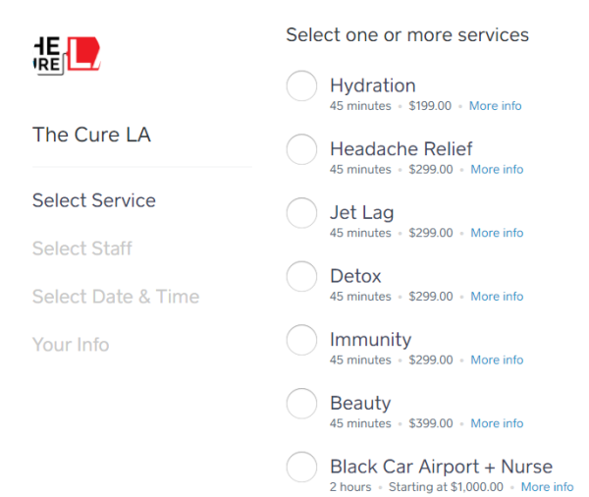
Task: Go to the Select Staff step
Action: point(82,248)
